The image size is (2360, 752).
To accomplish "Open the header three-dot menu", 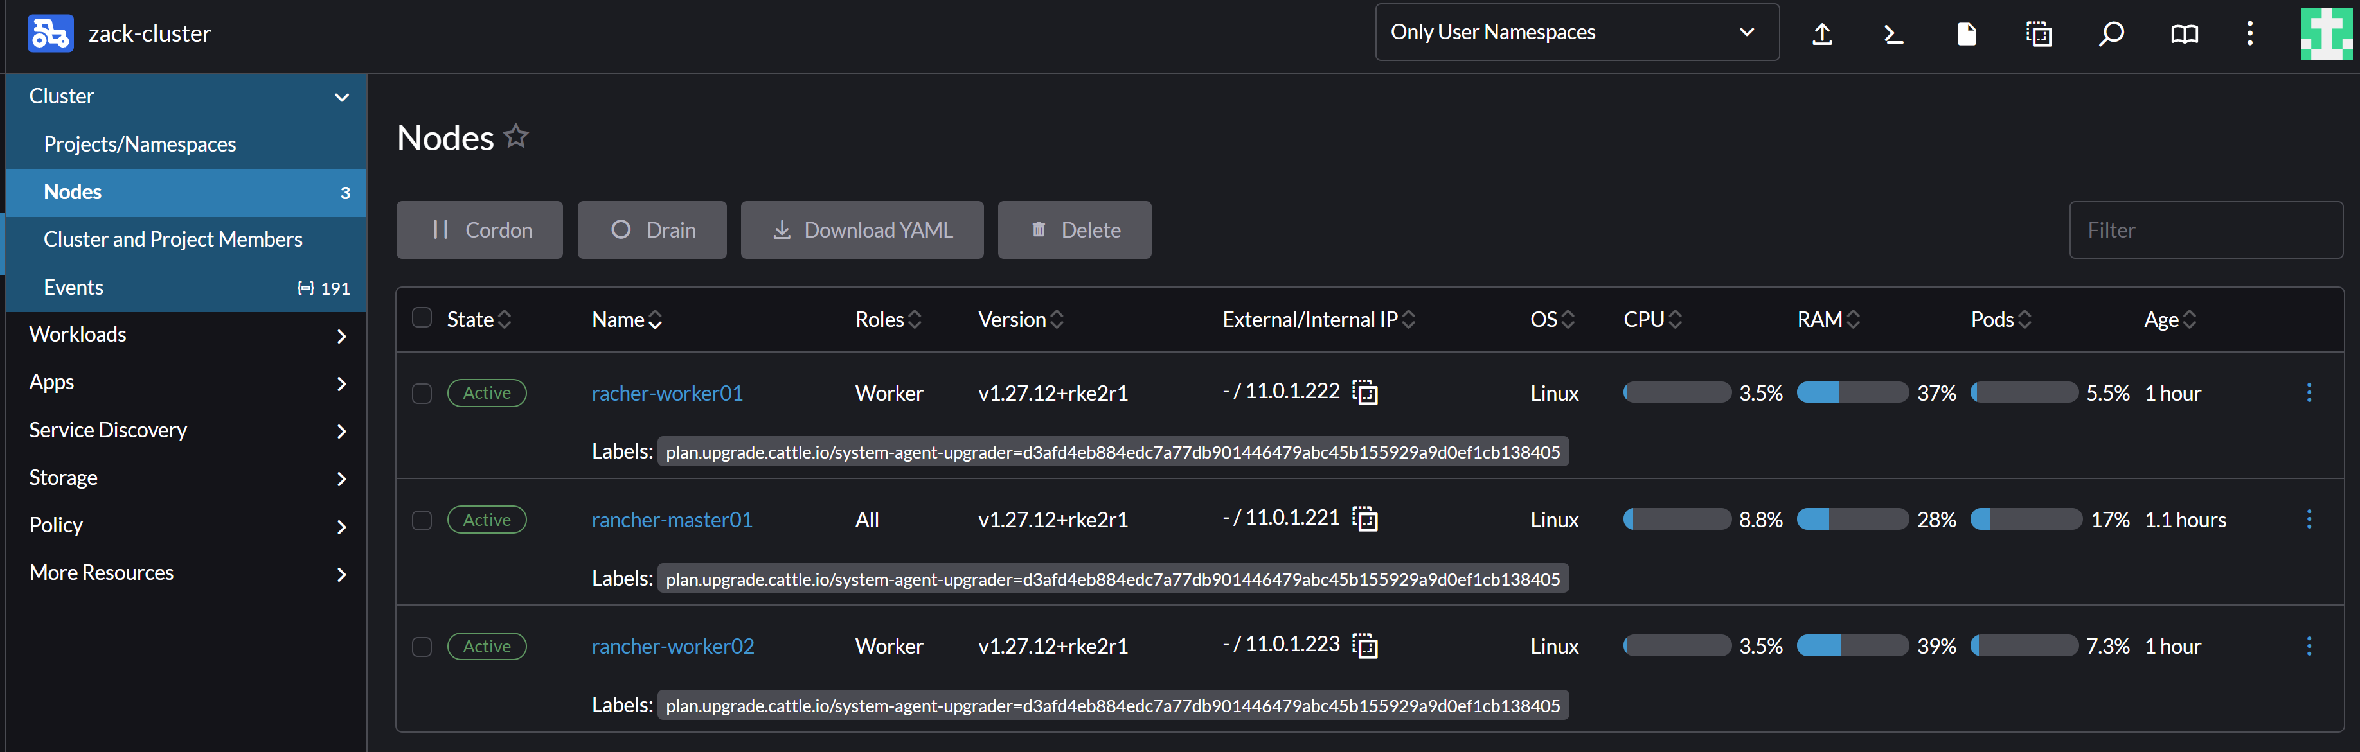I will point(2250,34).
